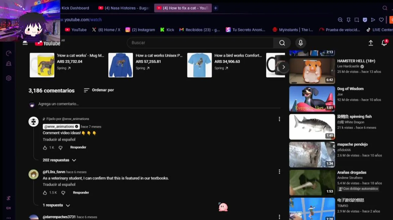Add page to bookmarks with heart icon
Viewport: 393px width, 220px height.
pos(381,20)
